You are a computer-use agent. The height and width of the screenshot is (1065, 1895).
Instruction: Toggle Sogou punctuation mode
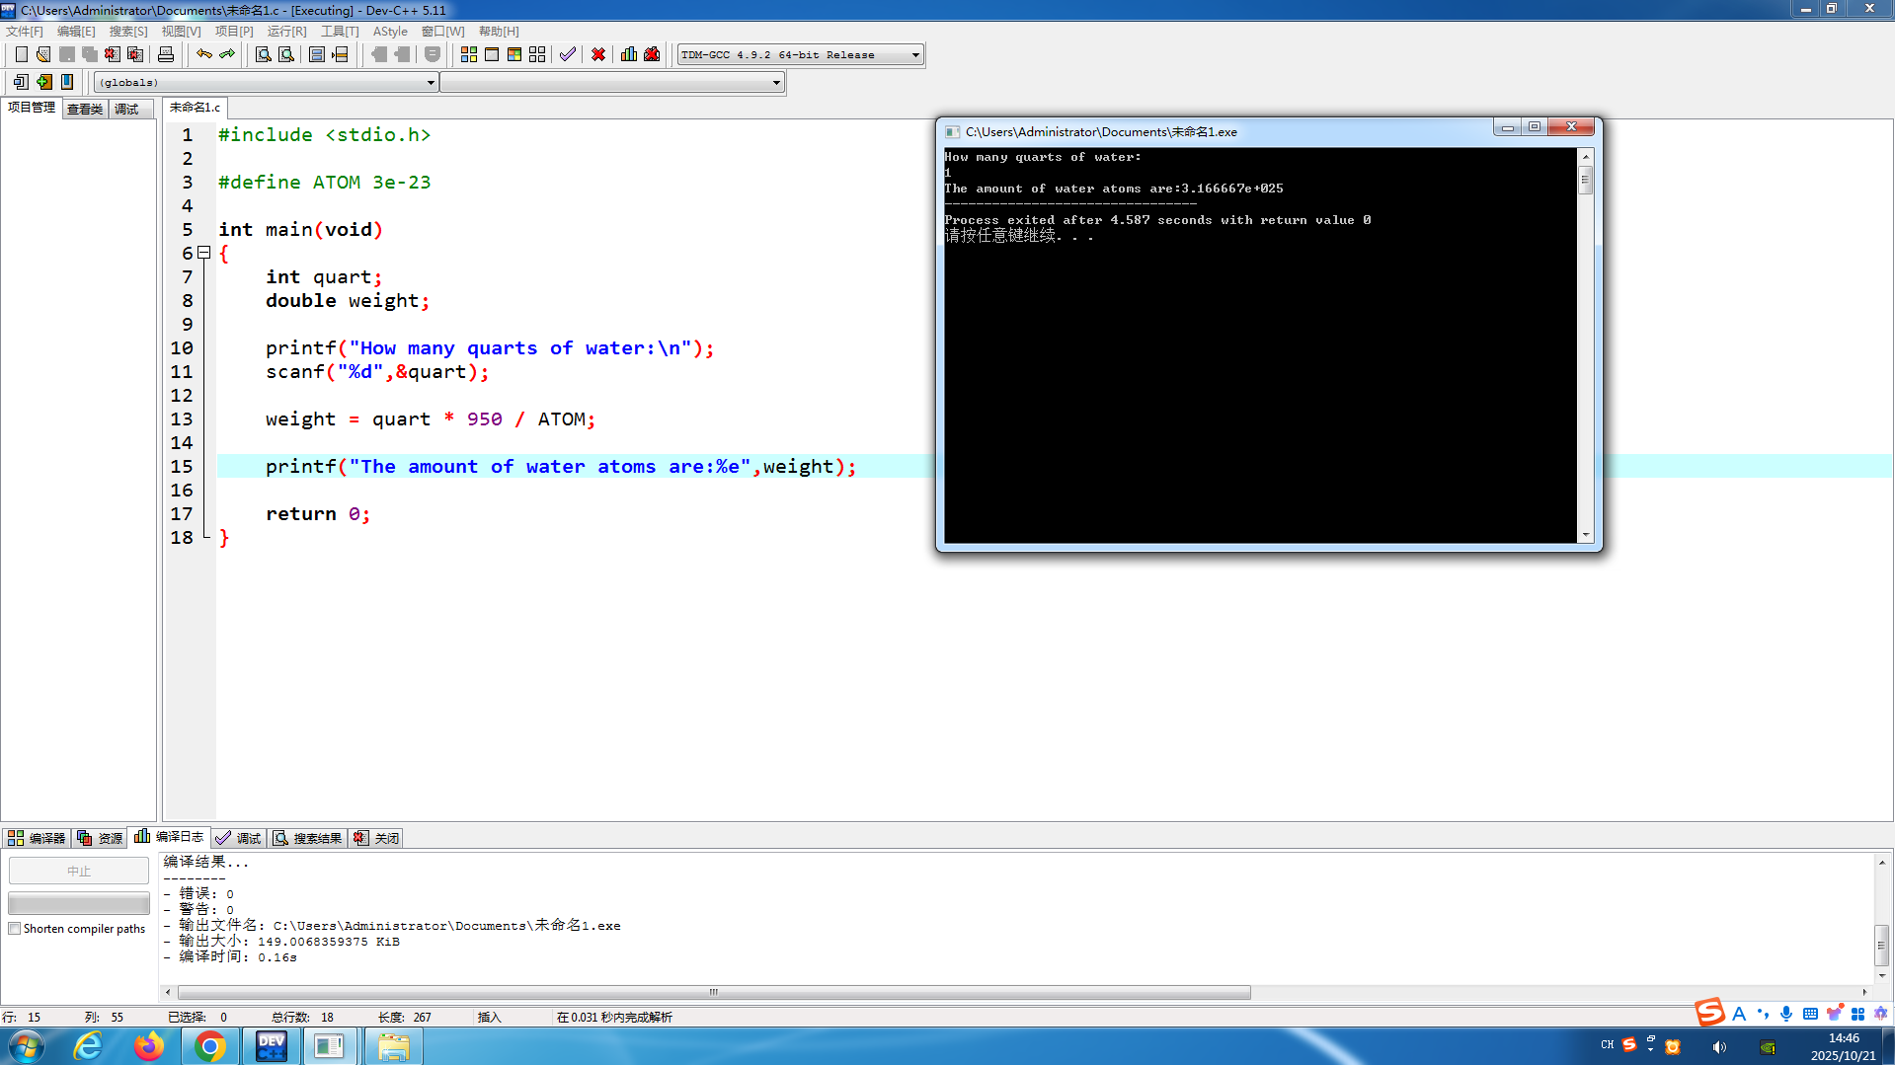[1763, 1014]
